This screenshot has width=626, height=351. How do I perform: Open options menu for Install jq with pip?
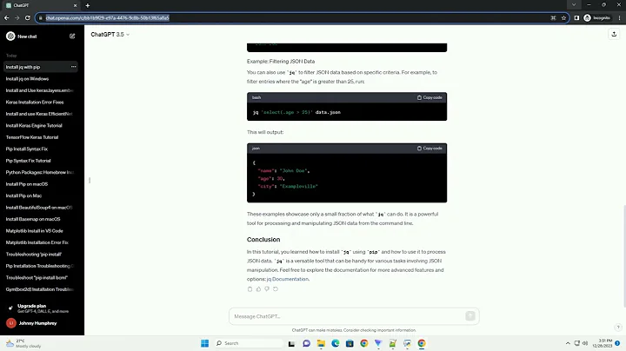(x=73, y=67)
